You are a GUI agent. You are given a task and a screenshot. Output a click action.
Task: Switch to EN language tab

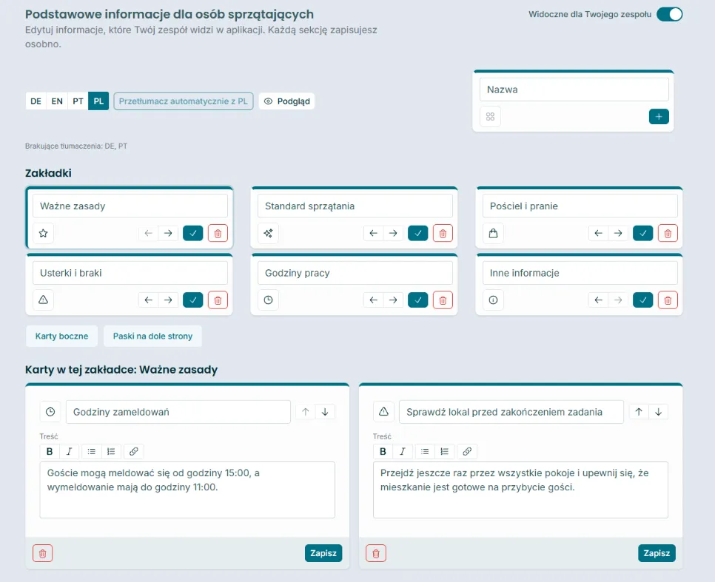coord(57,101)
